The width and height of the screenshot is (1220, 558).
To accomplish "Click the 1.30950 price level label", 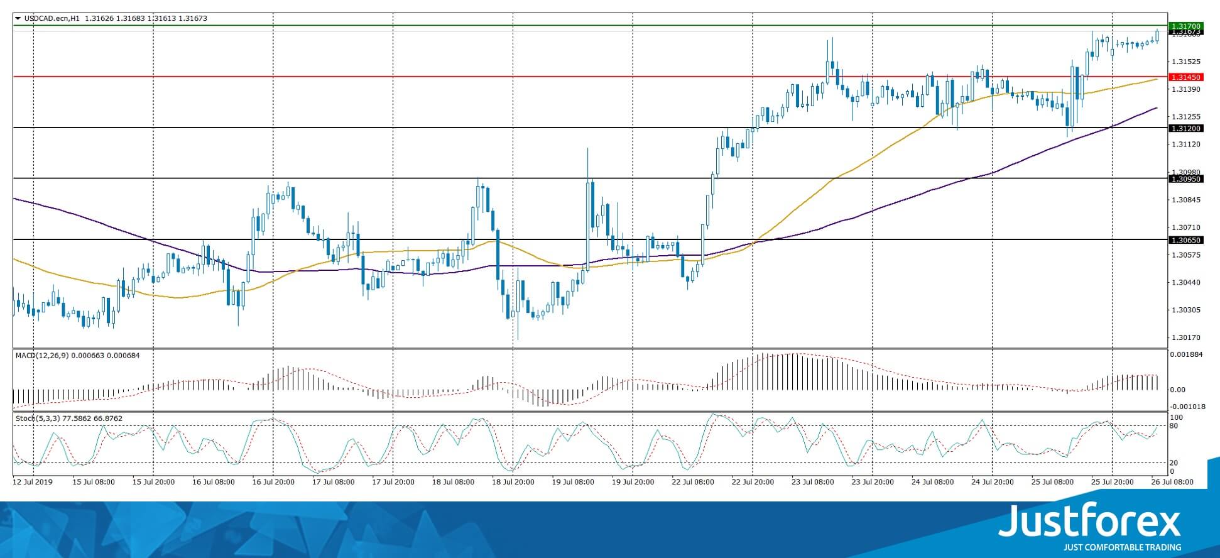I will tap(1185, 179).
